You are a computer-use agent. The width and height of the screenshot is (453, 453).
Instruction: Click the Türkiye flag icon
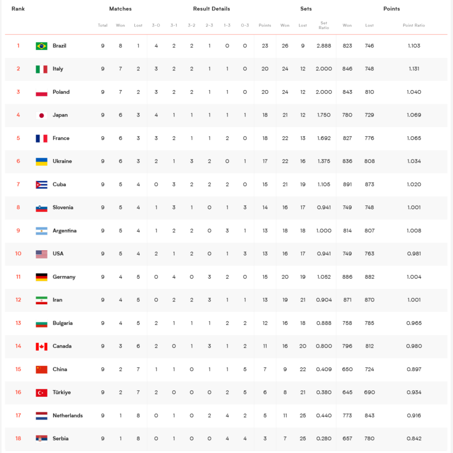(42, 393)
